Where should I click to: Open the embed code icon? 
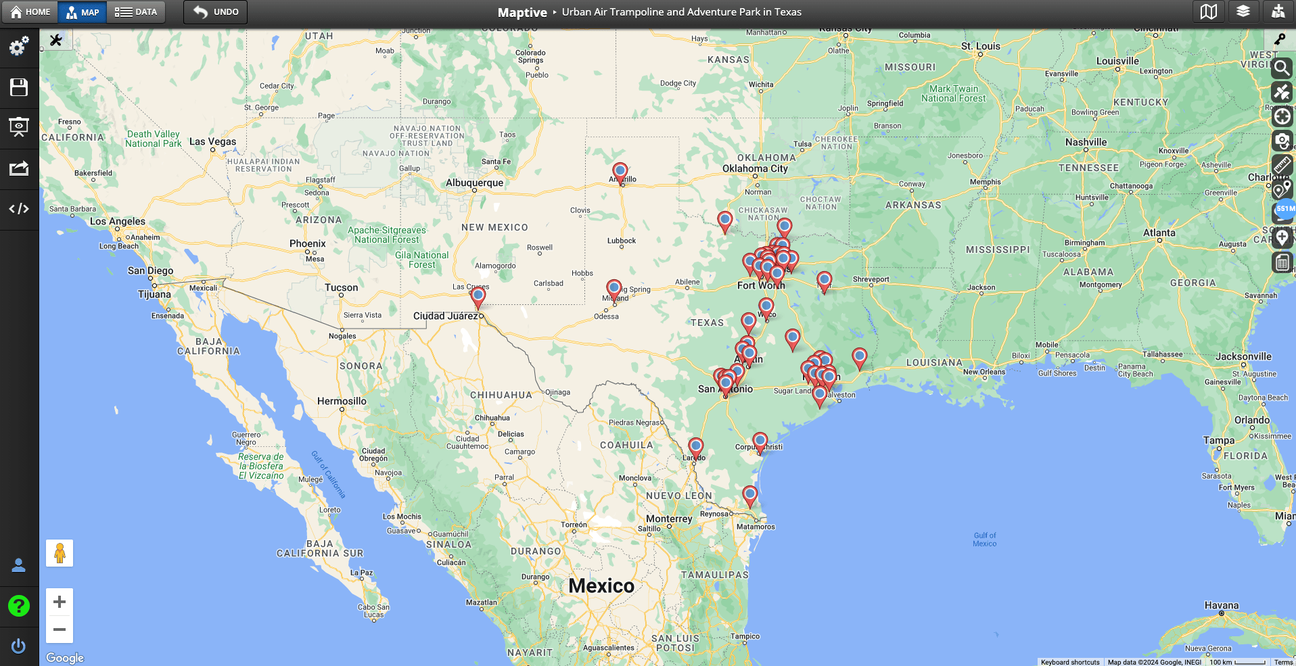click(19, 209)
